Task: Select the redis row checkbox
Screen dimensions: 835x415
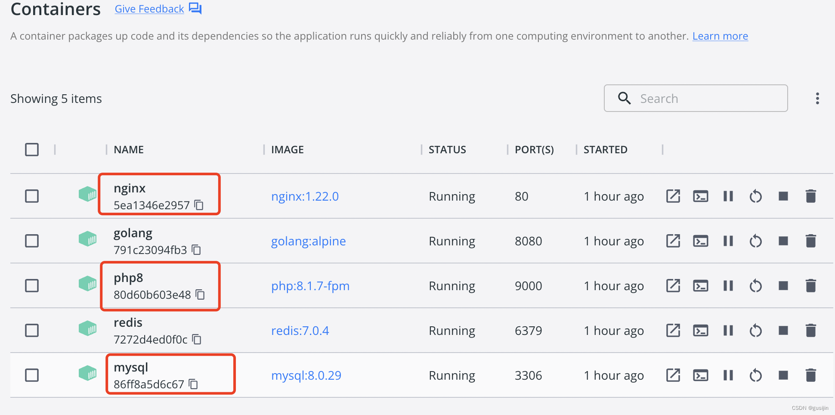Action: click(x=32, y=331)
